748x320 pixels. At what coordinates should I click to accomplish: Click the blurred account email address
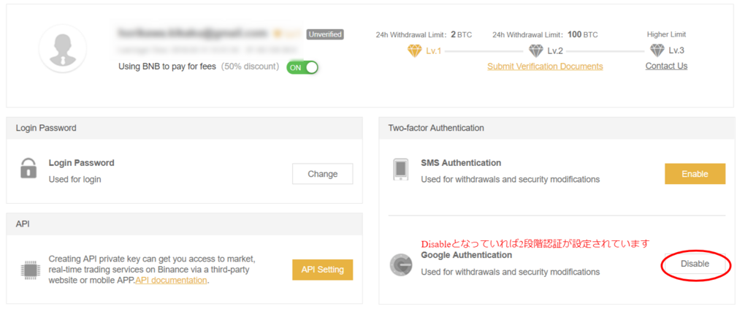pos(192,34)
